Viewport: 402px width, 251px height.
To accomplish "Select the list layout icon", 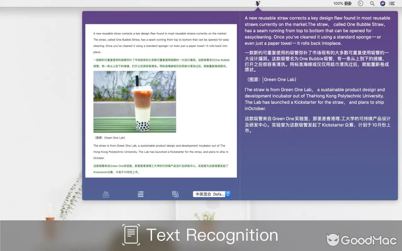I will click(x=140, y=194).
